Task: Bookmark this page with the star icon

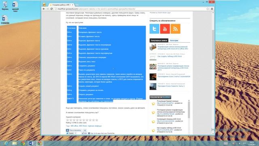Action: coord(208,9)
